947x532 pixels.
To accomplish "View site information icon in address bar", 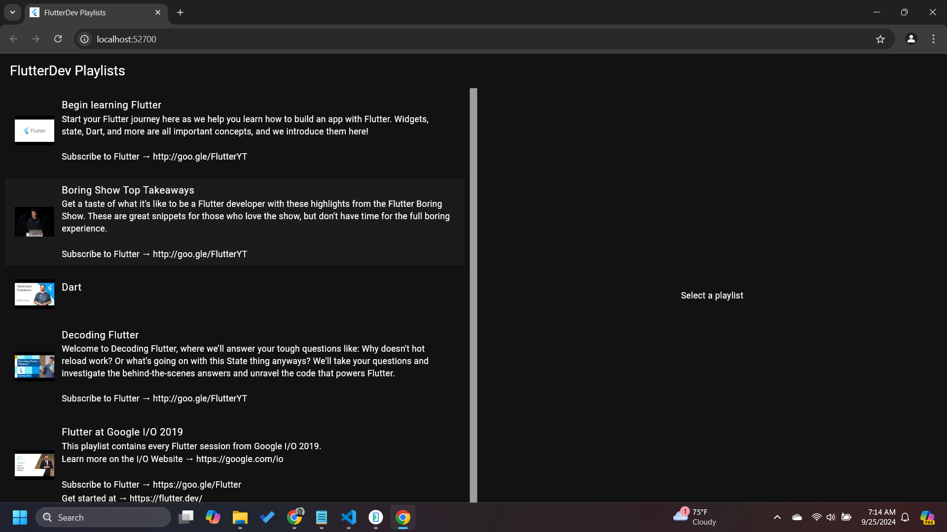I will coord(85,39).
